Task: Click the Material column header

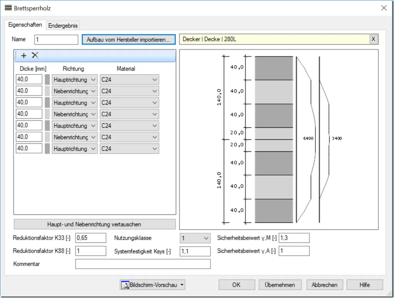Action: [x=126, y=69]
